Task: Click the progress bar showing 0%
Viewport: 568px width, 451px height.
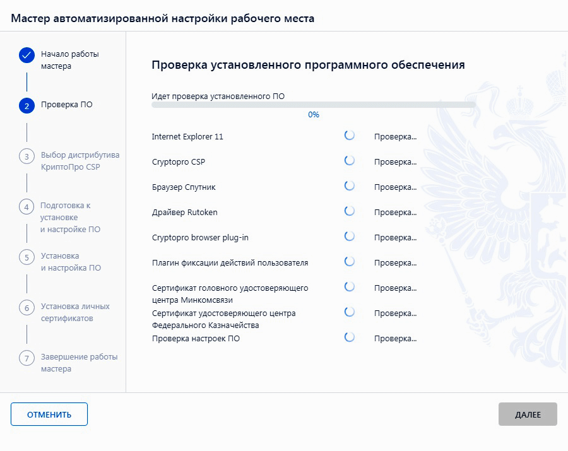Action: 314,104
